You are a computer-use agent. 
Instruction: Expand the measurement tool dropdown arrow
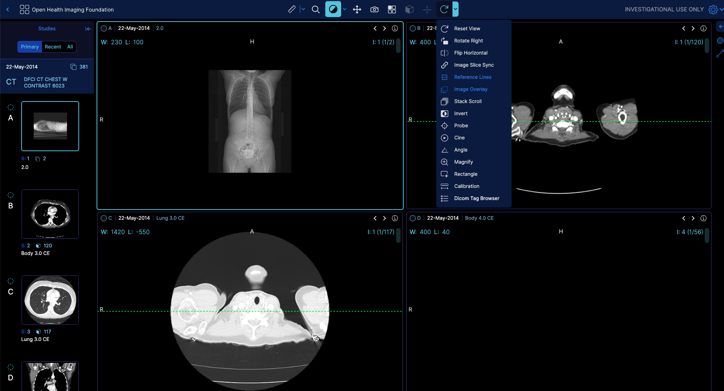(303, 9)
